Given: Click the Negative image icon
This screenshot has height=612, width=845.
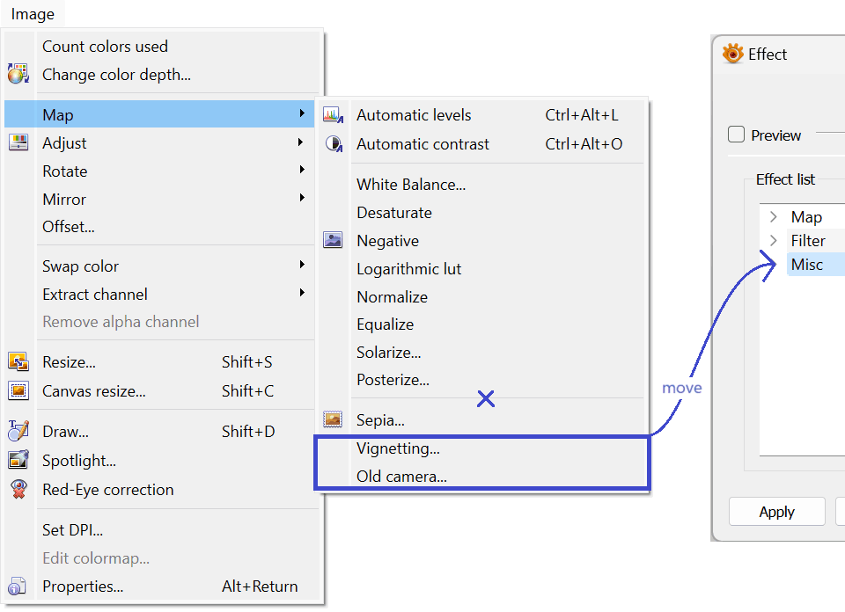Looking at the screenshot, I should tap(333, 240).
